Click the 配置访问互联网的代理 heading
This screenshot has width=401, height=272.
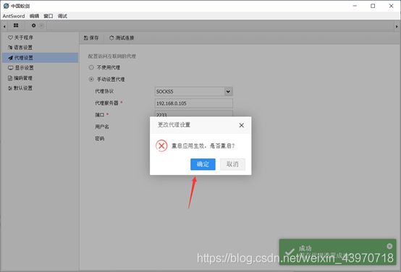click(111, 56)
